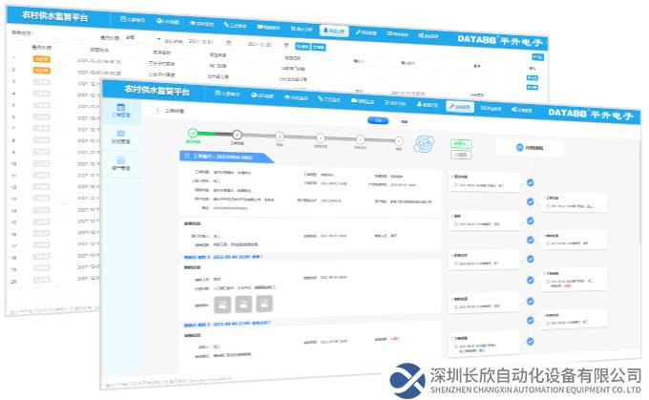Open the second sidebar icon in the left panel

pos(121,143)
